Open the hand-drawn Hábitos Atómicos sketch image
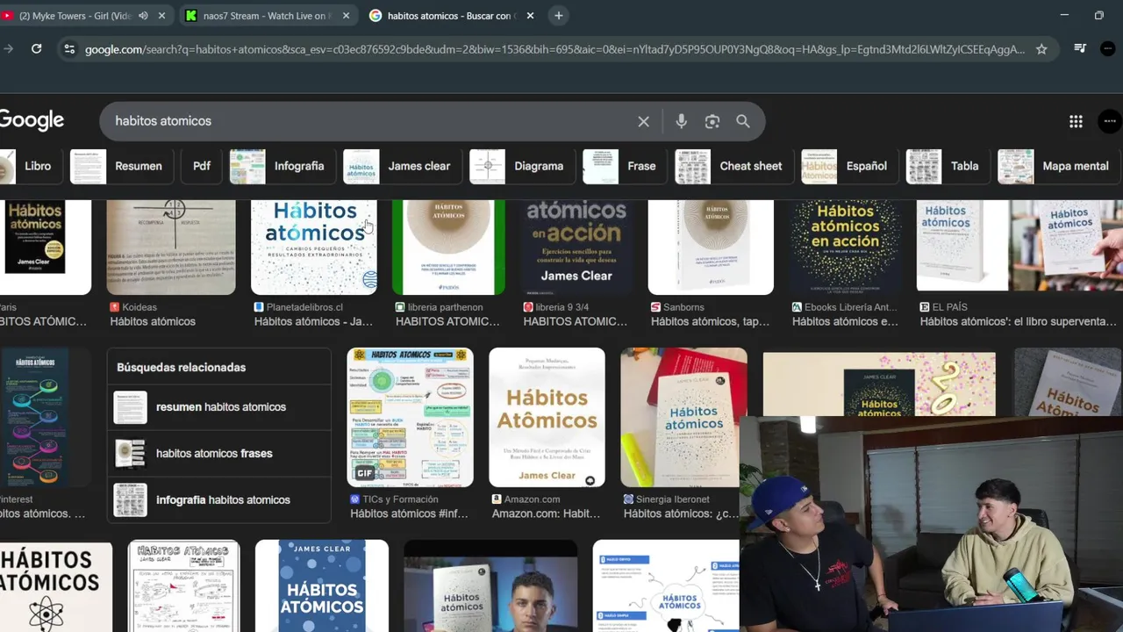 (x=183, y=585)
